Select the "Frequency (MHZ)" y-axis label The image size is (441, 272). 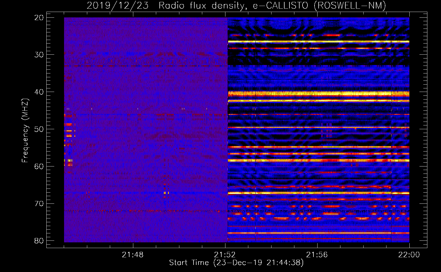pos(25,131)
